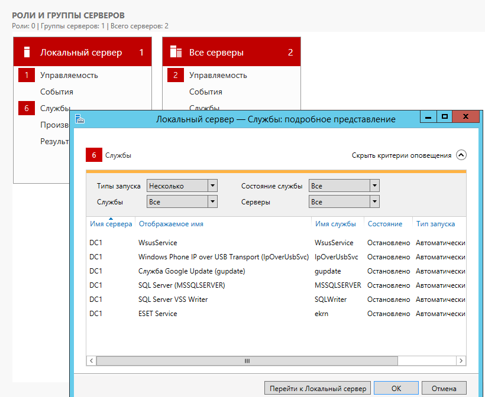This screenshot has height=397, width=485.
Task: Open Службы in Локальный сервер tile
Action: (55, 108)
